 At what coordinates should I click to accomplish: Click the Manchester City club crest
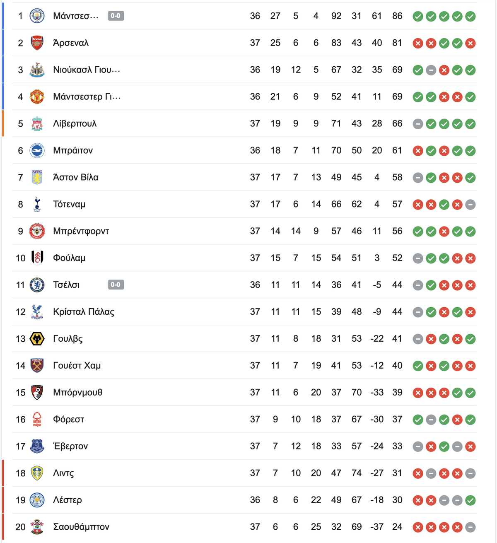[37, 16]
